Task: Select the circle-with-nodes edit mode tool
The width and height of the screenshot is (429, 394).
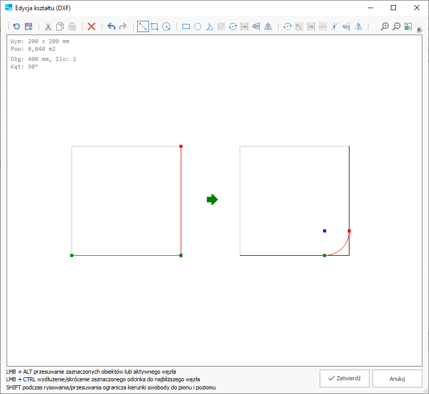Action: coord(166,26)
